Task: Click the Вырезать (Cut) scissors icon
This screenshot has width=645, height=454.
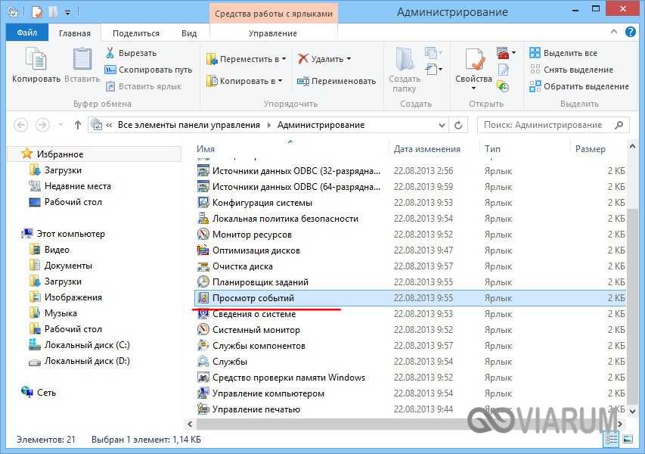Action: point(110,53)
